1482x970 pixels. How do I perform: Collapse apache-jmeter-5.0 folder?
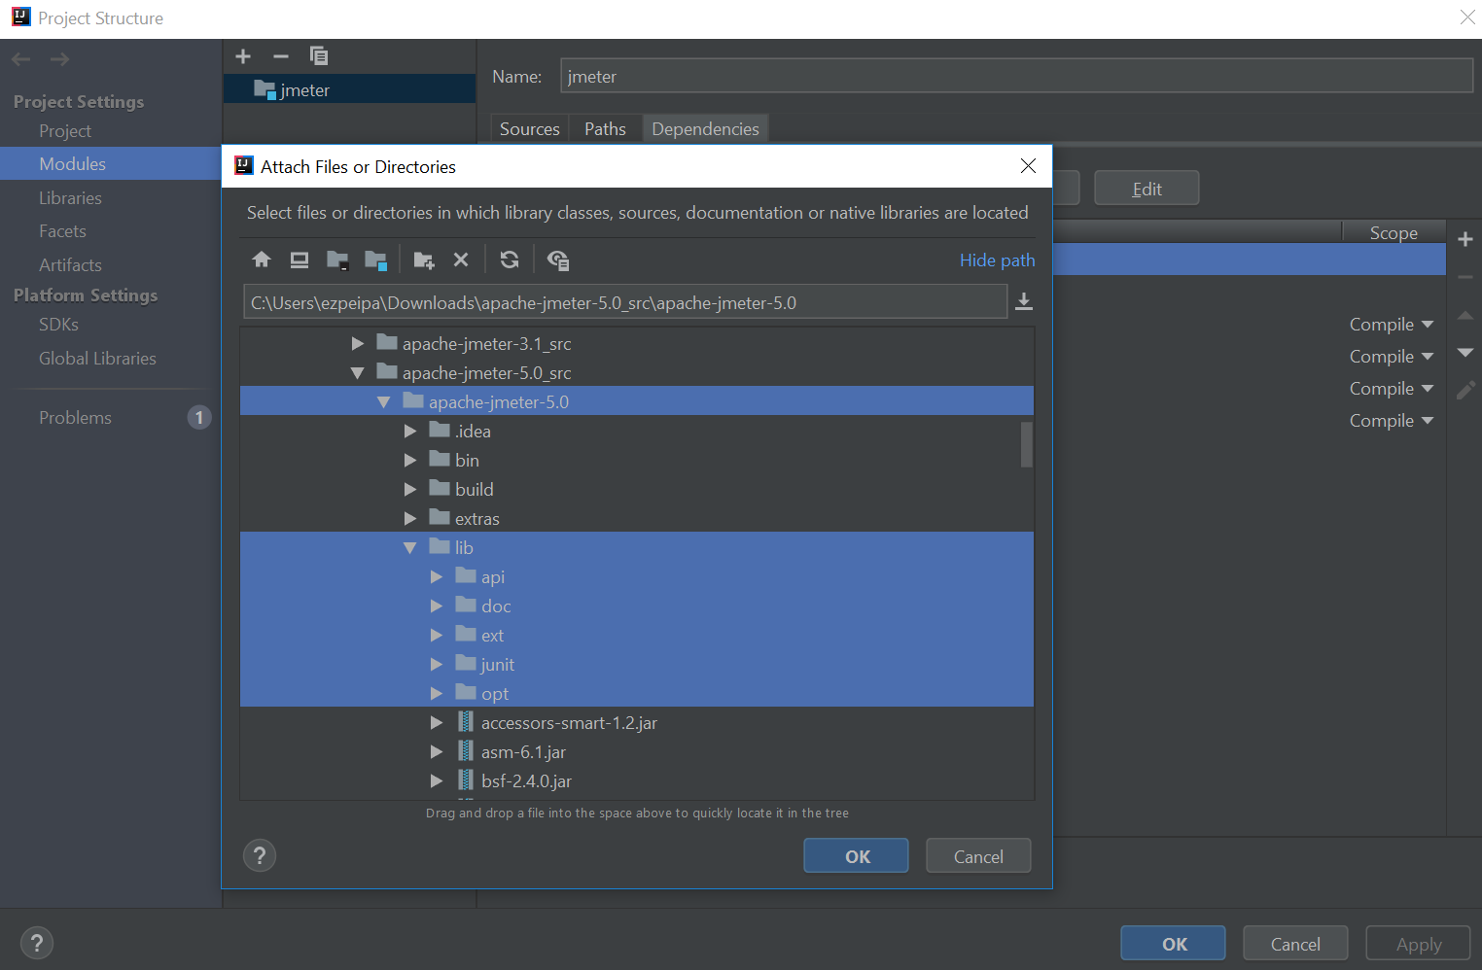[384, 401]
